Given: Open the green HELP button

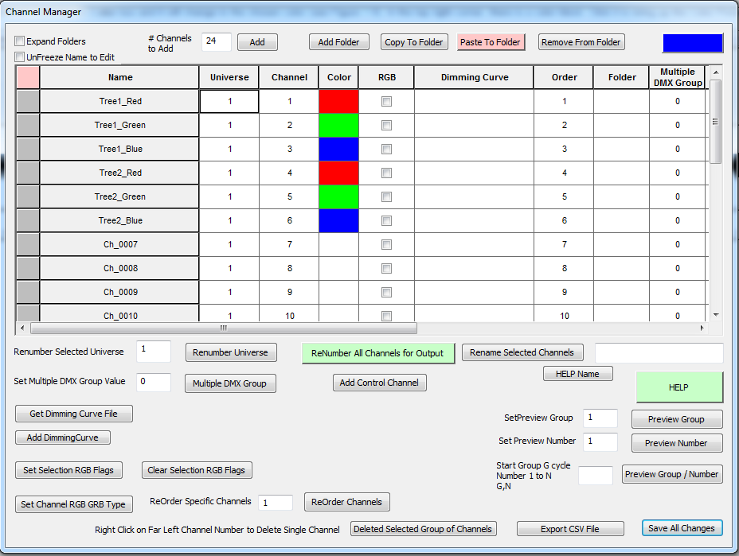Looking at the screenshot, I should (x=679, y=387).
